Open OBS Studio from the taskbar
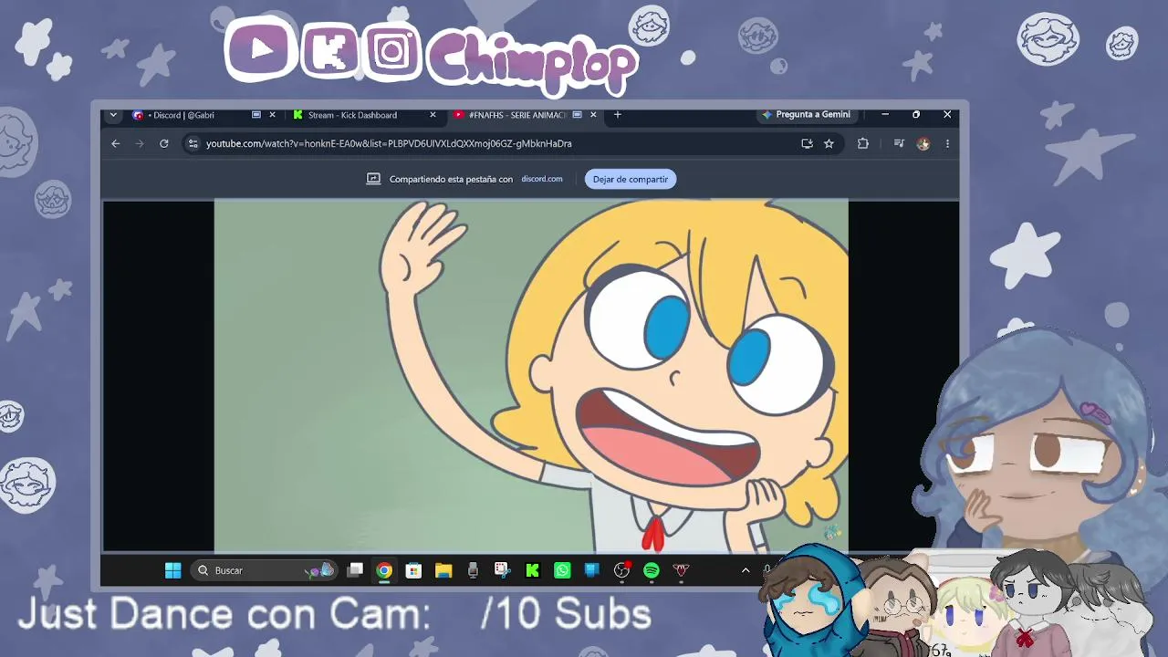 [x=621, y=570]
